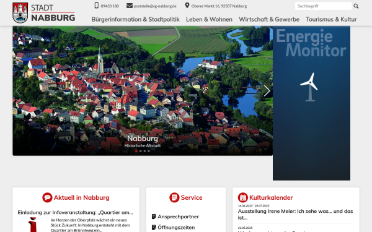The image size is (372, 232).
Task: Select the first carousel indicator dot
Action: pyautogui.click(x=136, y=151)
